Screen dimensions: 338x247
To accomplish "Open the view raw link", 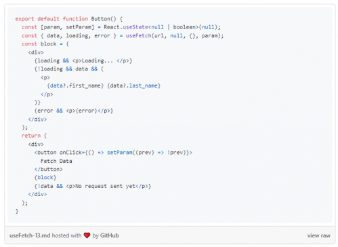I will click(x=318, y=235).
